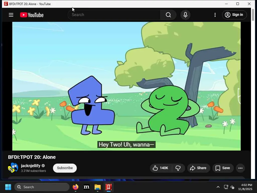This screenshot has width=257, height=193.
Task: Open the Windows Start menu
Action: (x=8, y=187)
